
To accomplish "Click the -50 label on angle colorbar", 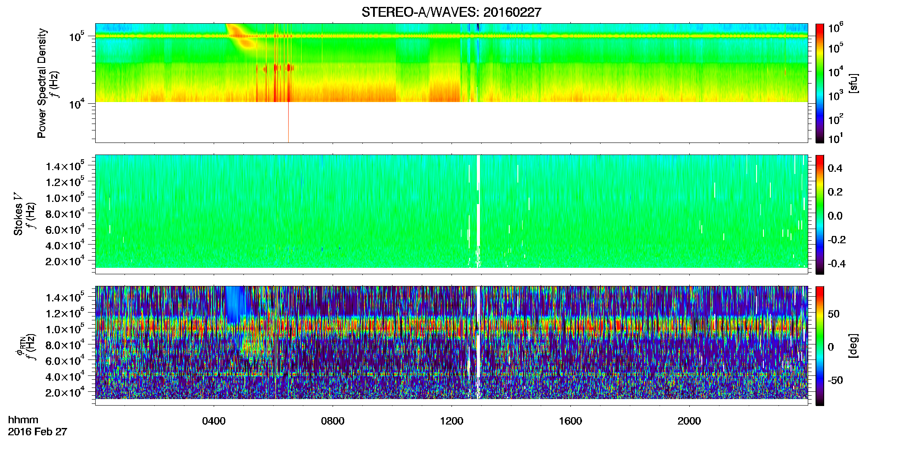I will pos(834,380).
